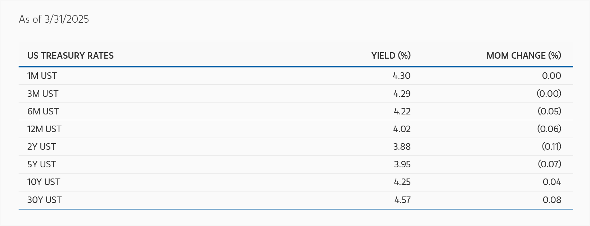Select the 4.57 yield for 30Y UST

coord(402,200)
